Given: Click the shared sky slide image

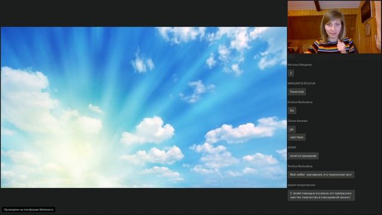Looking at the screenshot, I should point(144,107).
